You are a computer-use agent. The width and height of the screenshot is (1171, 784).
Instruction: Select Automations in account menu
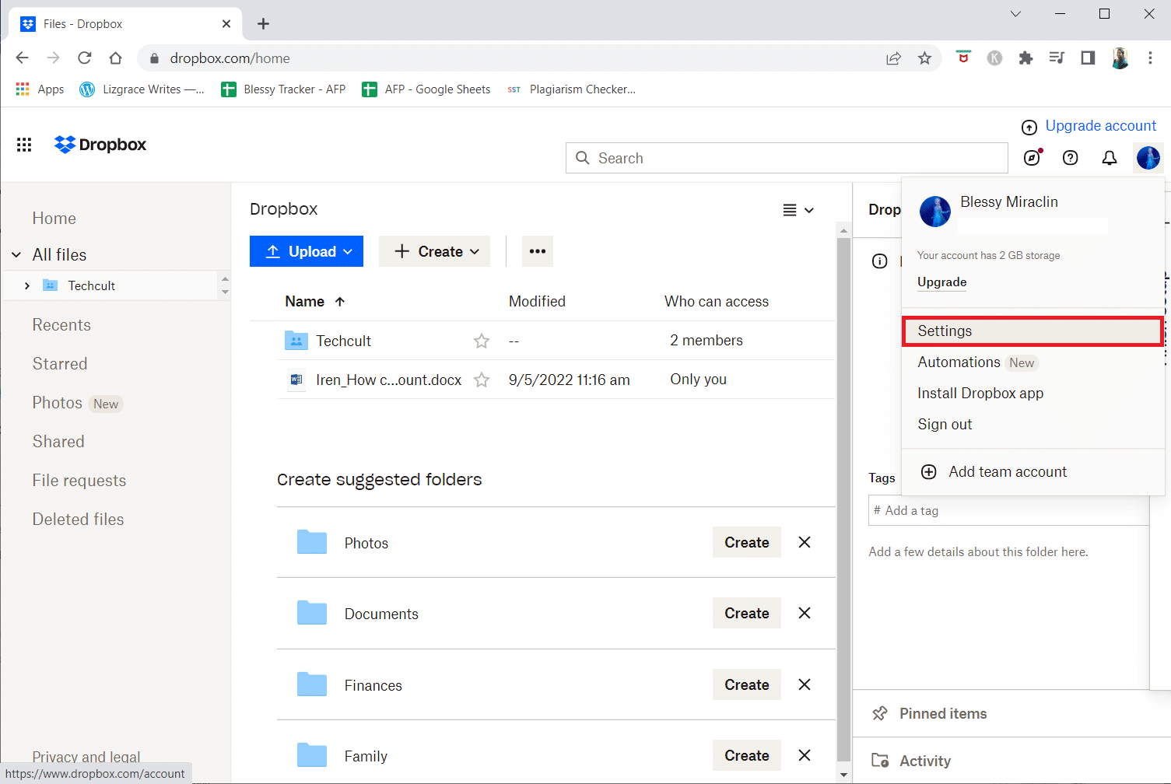[1033, 362]
